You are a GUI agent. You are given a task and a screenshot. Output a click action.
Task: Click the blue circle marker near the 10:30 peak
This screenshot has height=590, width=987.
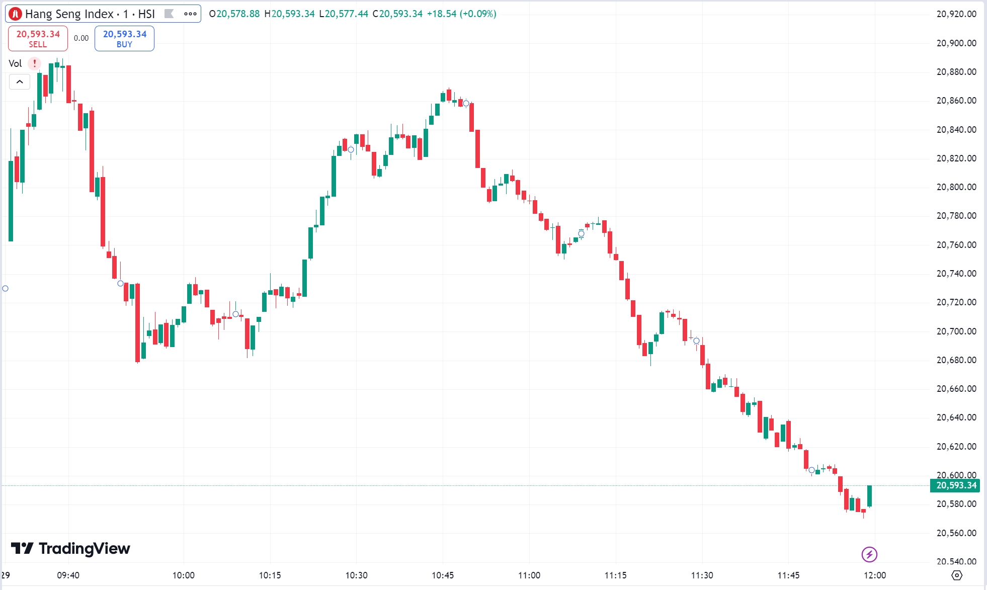(x=351, y=149)
